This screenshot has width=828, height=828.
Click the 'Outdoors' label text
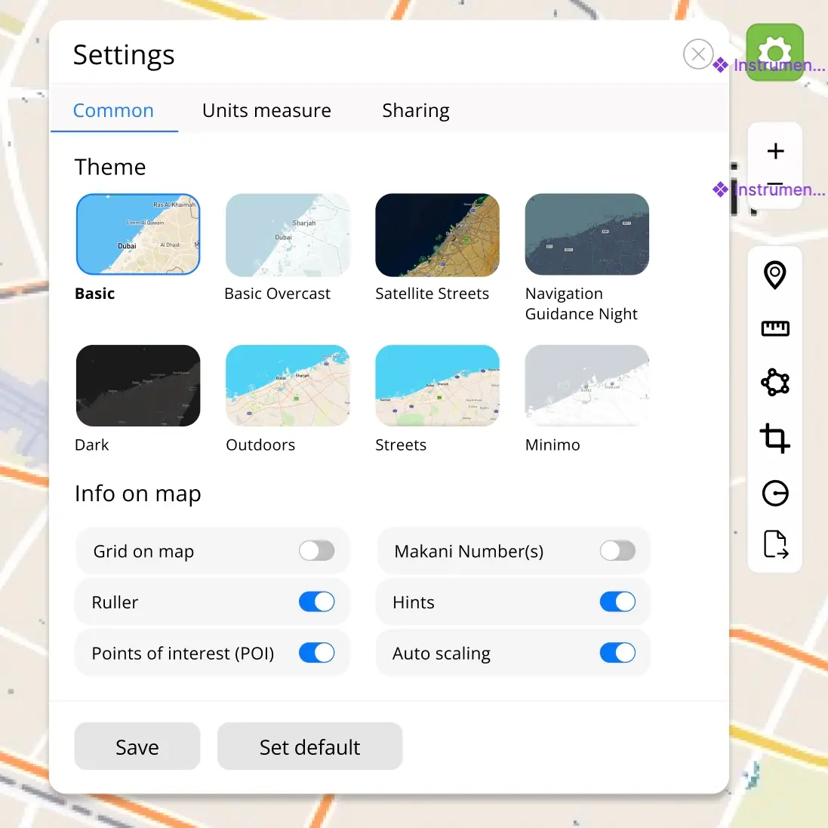pos(260,445)
